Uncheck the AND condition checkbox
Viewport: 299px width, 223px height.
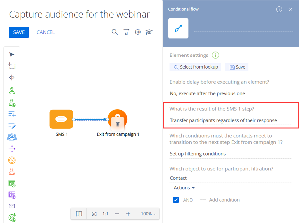pyautogui.click(x=176, y=200)
